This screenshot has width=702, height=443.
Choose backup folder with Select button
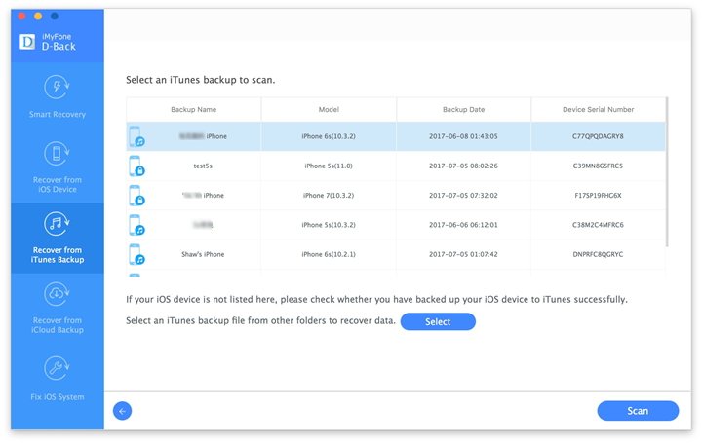pyautogui.click(x=438, y=321)
